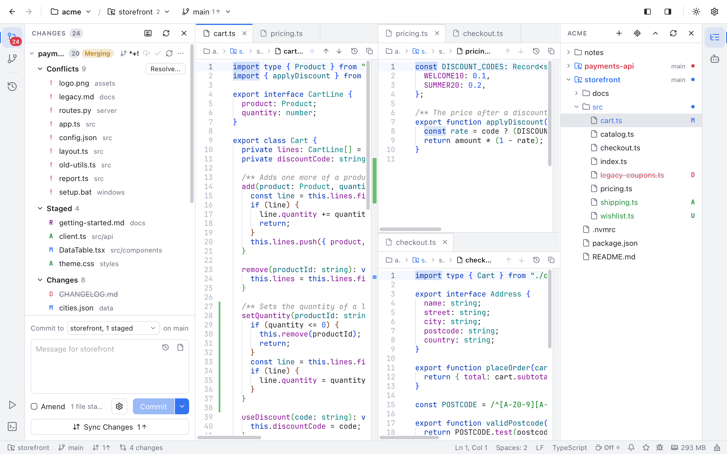Click the Resolve... button
Image resolution: width=727 pixels, height=454 pixels.
[166, 69]
